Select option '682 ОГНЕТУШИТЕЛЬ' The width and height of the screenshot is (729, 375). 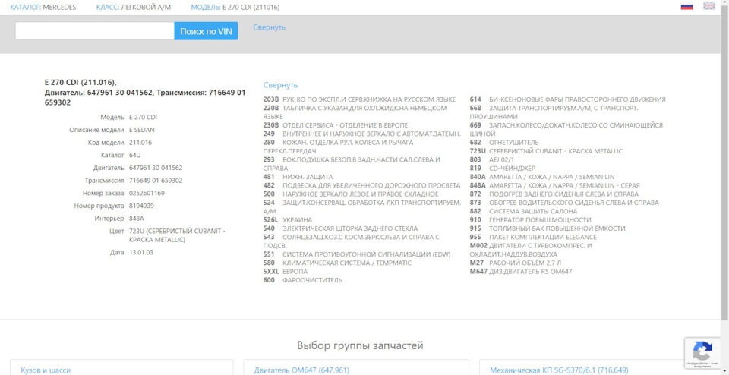pyautogui.click(x=504, y=143)
